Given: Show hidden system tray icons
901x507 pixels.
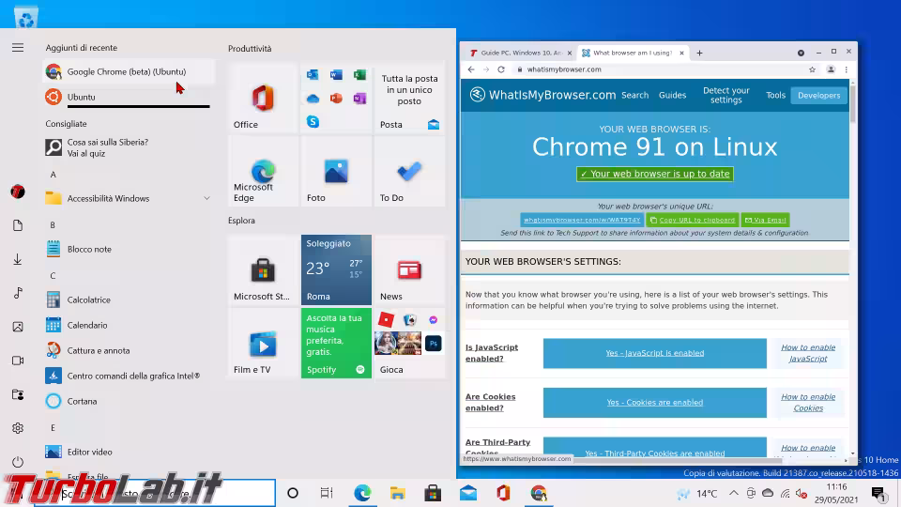Looking at the screenshot, I should [x=733, y=493].
